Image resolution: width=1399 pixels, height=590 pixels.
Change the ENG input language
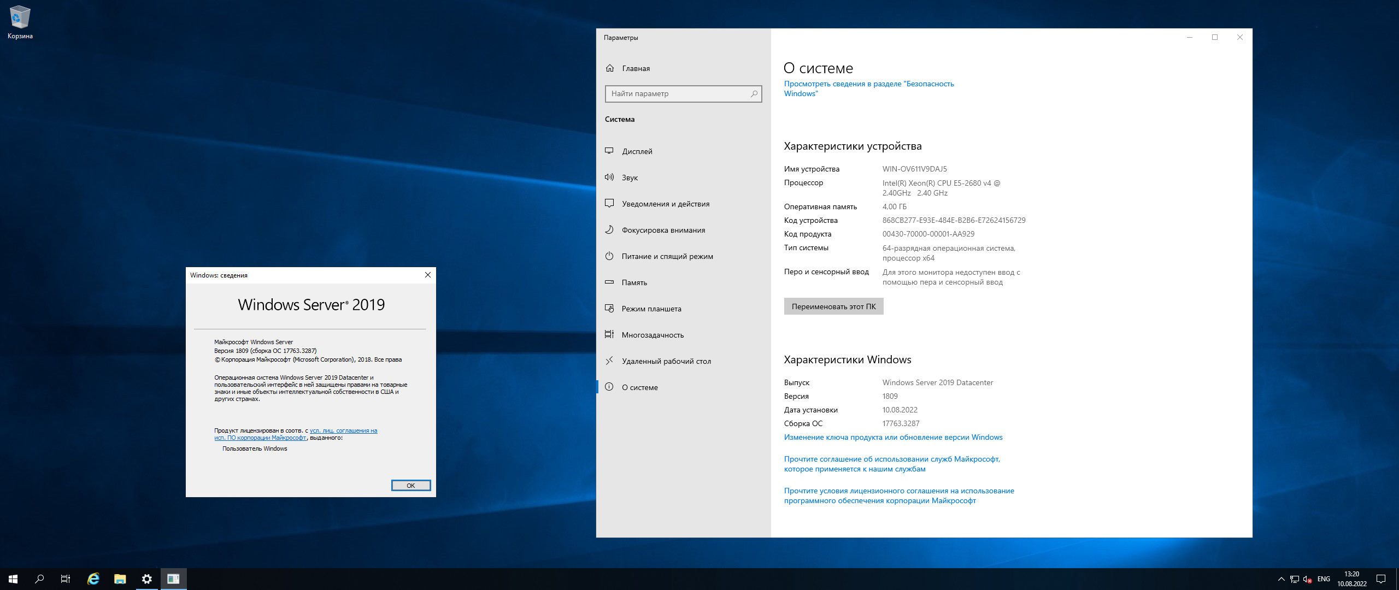[1324, 579]
